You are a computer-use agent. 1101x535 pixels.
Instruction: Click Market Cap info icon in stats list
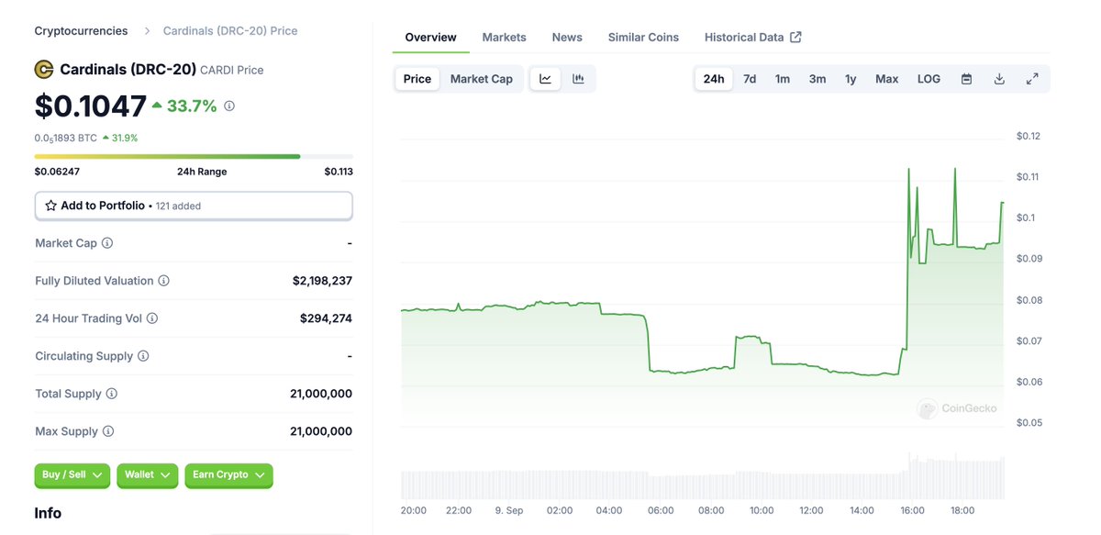pyautogui.click(x=107, y=243)
